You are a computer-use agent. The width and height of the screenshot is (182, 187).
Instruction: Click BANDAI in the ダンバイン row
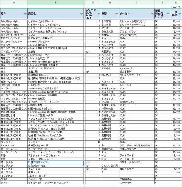pyautogui.click(x=137, y=142)
